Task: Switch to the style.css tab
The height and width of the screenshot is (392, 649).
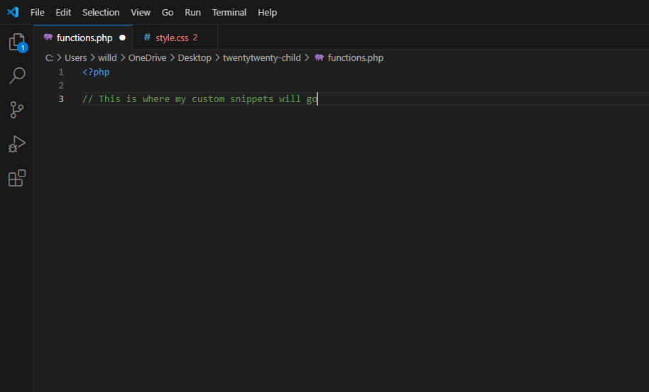Action: [x=175, y=38]
